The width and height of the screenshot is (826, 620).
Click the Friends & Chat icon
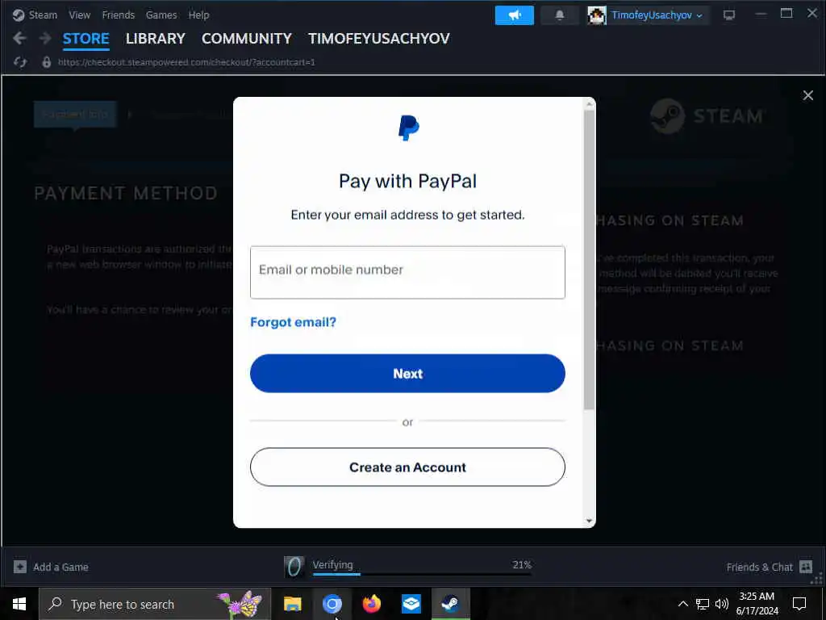pyautogui.click(x=806, y=567)
